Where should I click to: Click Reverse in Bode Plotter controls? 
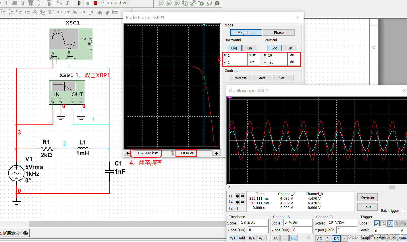tap(240, 78)
